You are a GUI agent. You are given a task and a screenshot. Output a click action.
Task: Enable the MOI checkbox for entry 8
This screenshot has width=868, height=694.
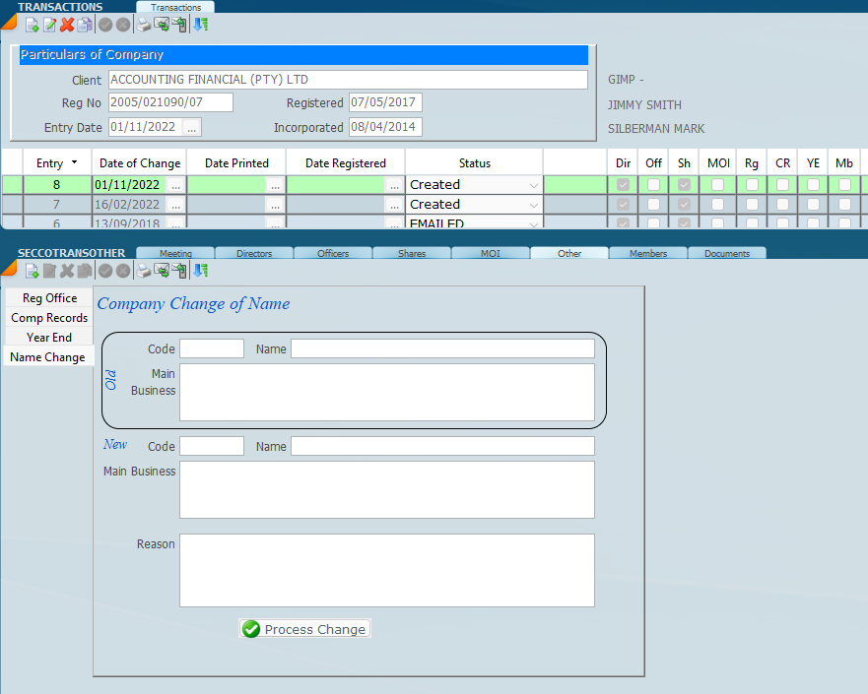(x=717, y=184)
